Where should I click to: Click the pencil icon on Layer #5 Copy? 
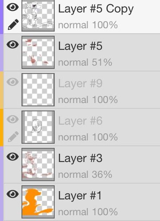(x=13, y=24)
